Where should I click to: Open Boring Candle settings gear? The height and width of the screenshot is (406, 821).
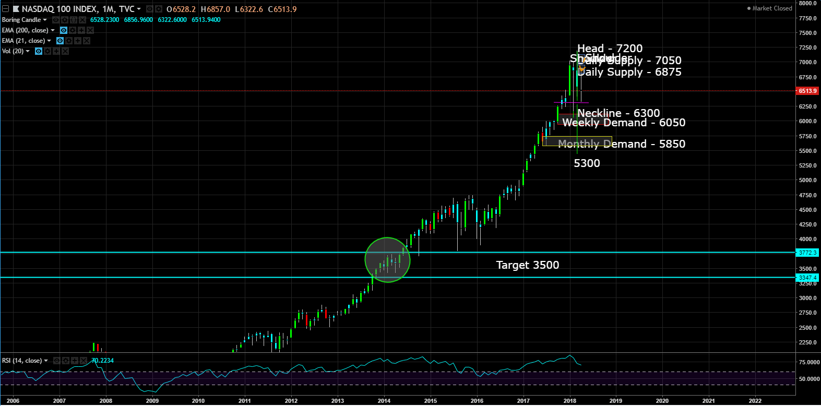point(65,20)
